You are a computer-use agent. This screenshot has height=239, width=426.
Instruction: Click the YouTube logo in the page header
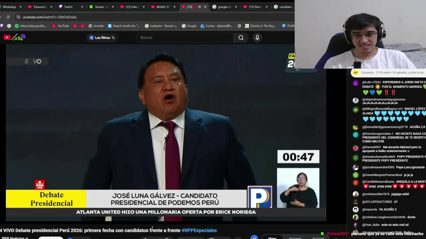click(14, 38)
